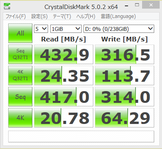
Task: Click the CrystalDiskMark app icon in title bar
Action: pos(7,6)
